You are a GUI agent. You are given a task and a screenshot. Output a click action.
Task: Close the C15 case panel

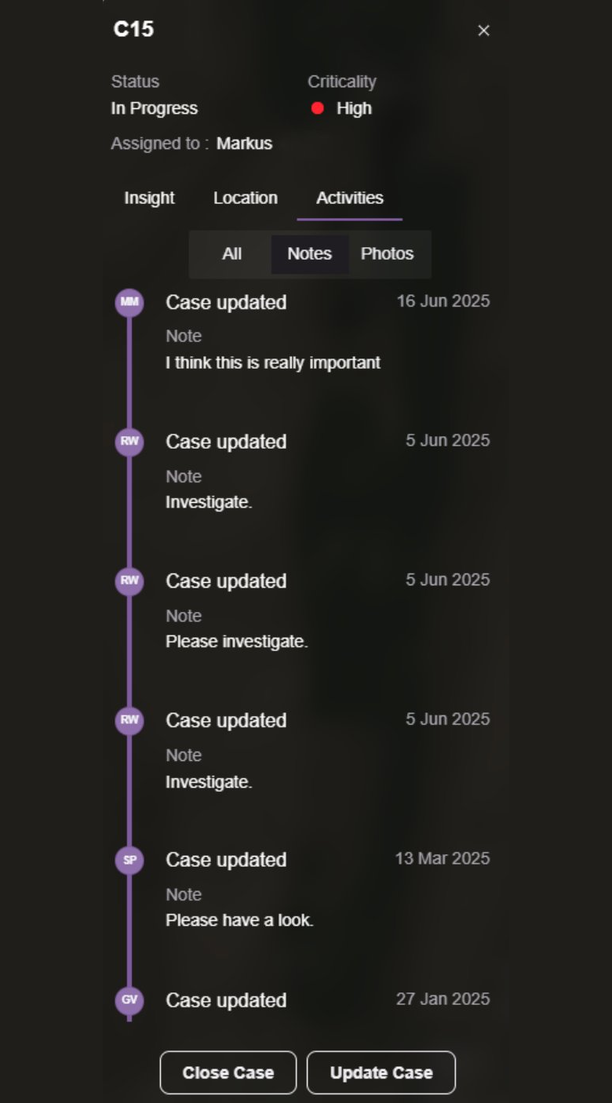(x=483, y=31)
